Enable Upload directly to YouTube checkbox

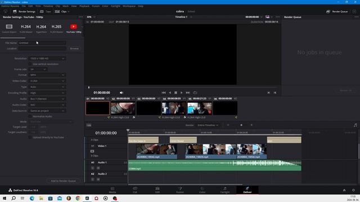[x=30, y=137]
